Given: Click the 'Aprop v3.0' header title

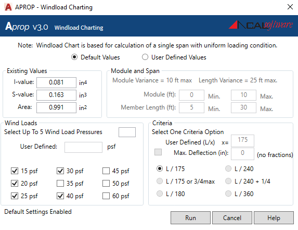Looking at the screenshot, I should click(27, 27).
